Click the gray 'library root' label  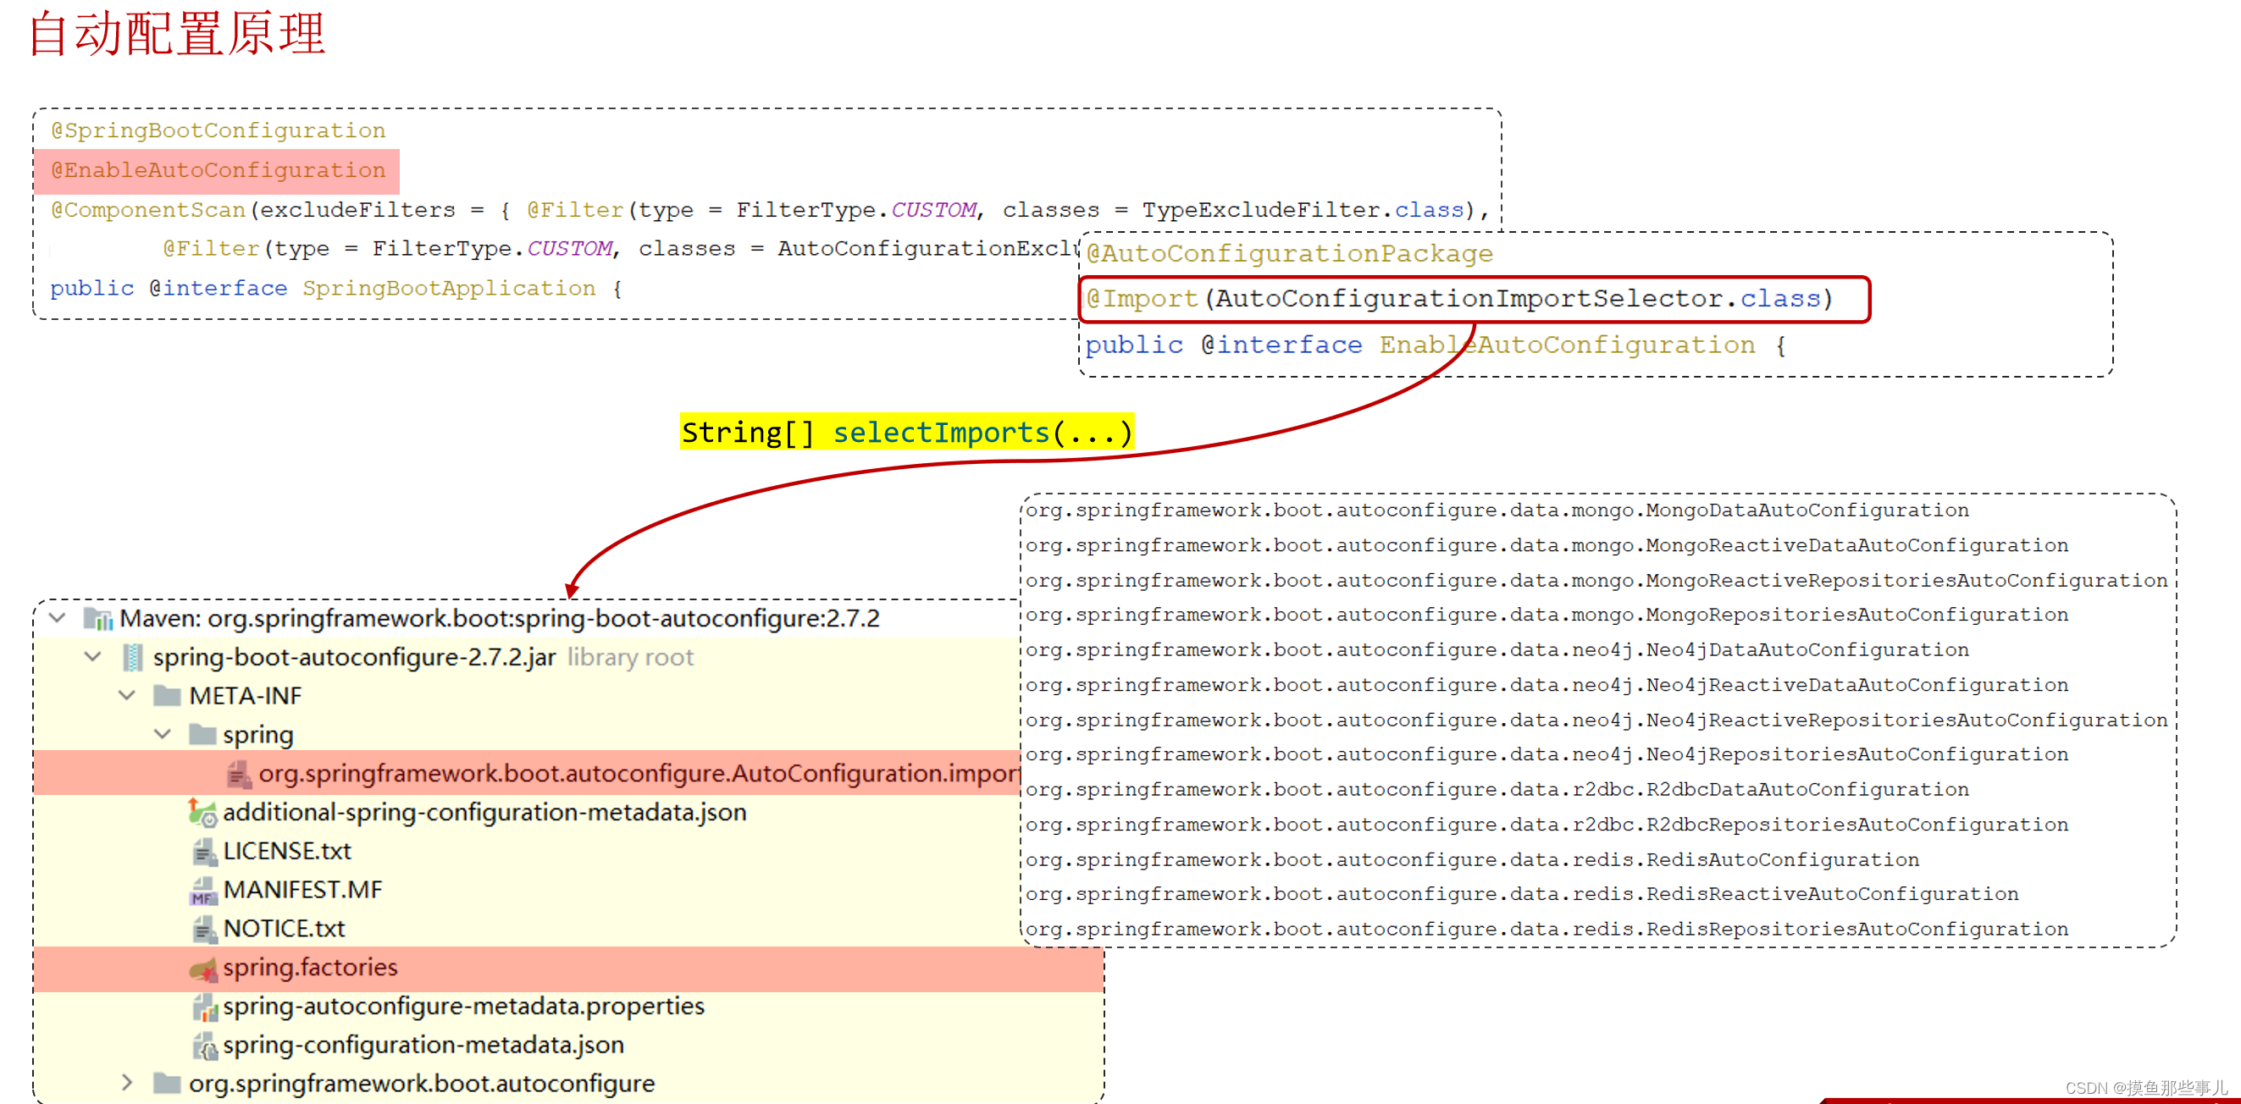[x=631, y=657]
